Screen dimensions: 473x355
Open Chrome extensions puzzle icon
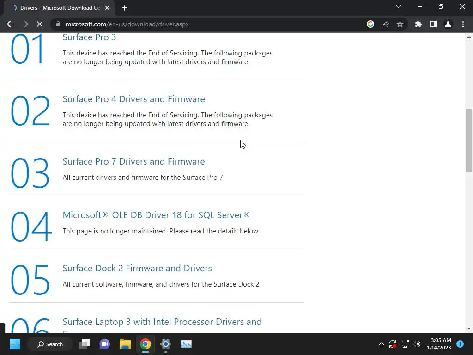pos(418,24)
